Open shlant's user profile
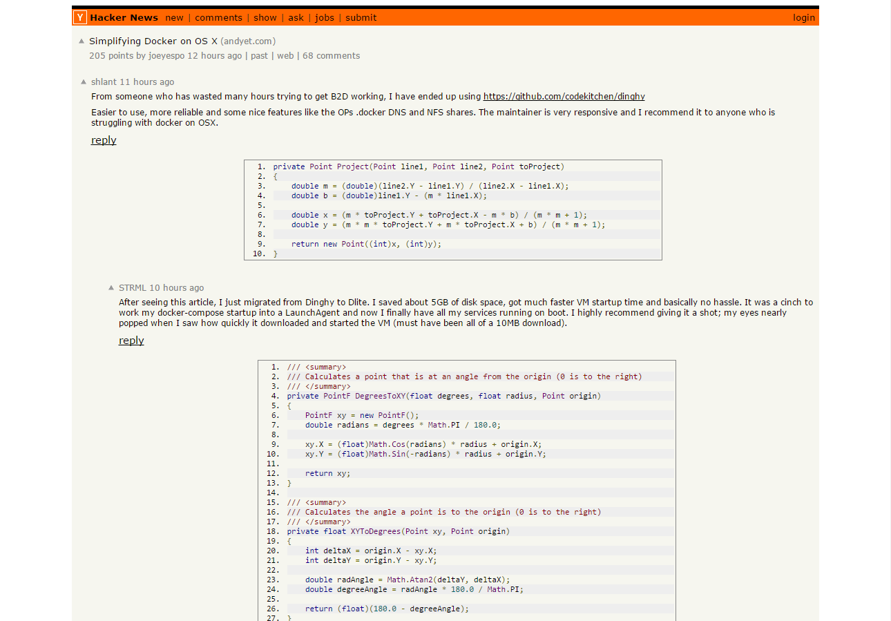Image resolution: width=891 pixels, height=621 pixels. tap(104, 82)
